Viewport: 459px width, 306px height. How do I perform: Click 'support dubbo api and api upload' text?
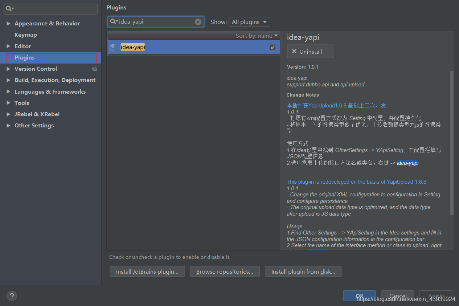tap(325, 85)
